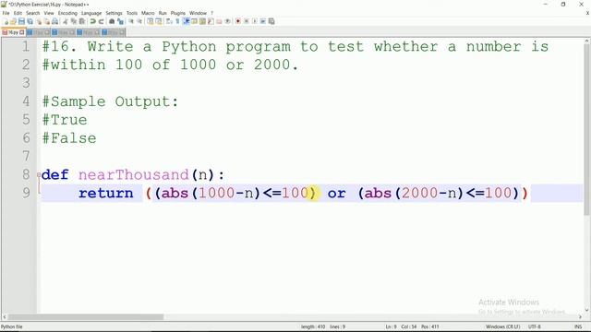
Task: Toggle synchronized horizontal scrolling icon
Action: coord(158,21)
